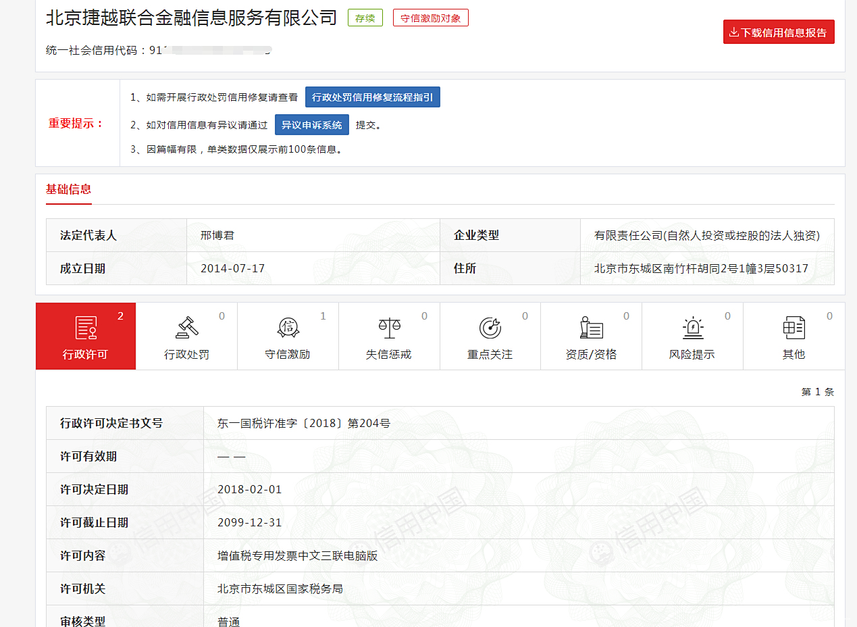Click legal representative name 邢博君
This screenshot has height=627, width=857.
click(x=217, y=235)
